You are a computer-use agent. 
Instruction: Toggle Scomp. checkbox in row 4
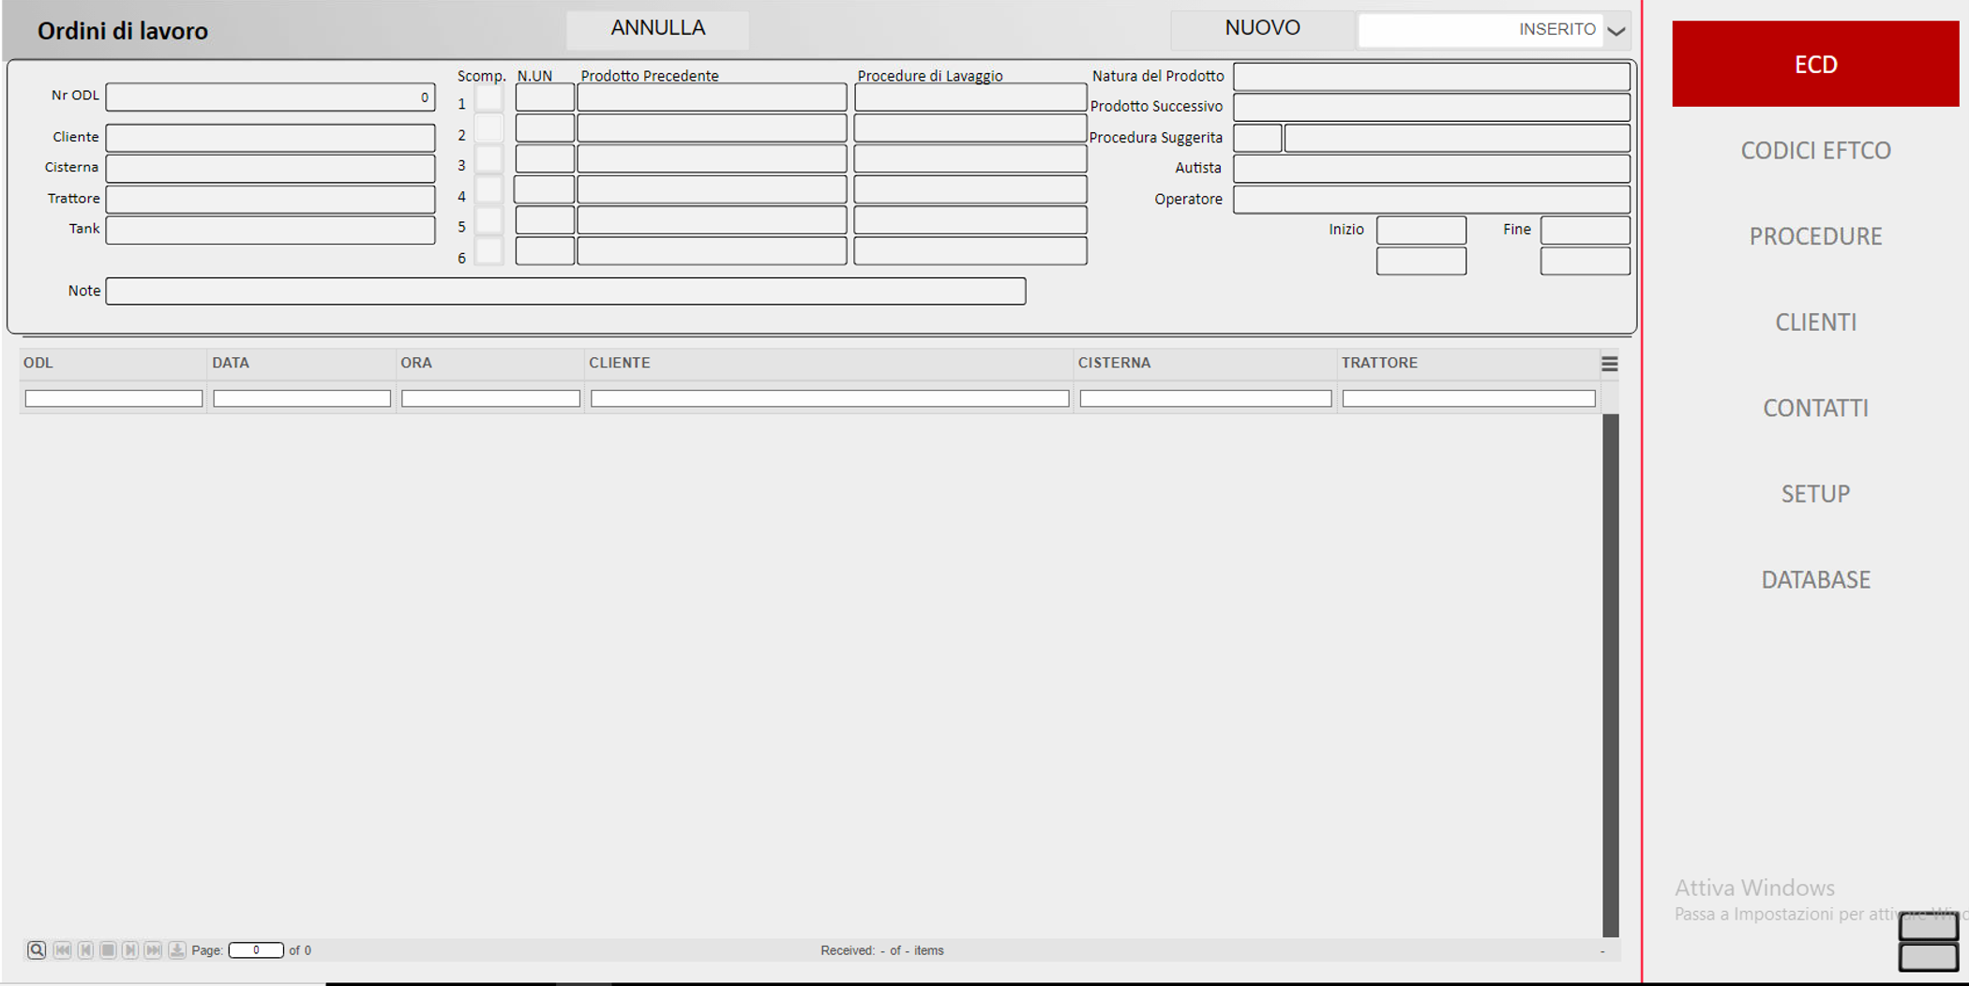[x=488, y=190]
